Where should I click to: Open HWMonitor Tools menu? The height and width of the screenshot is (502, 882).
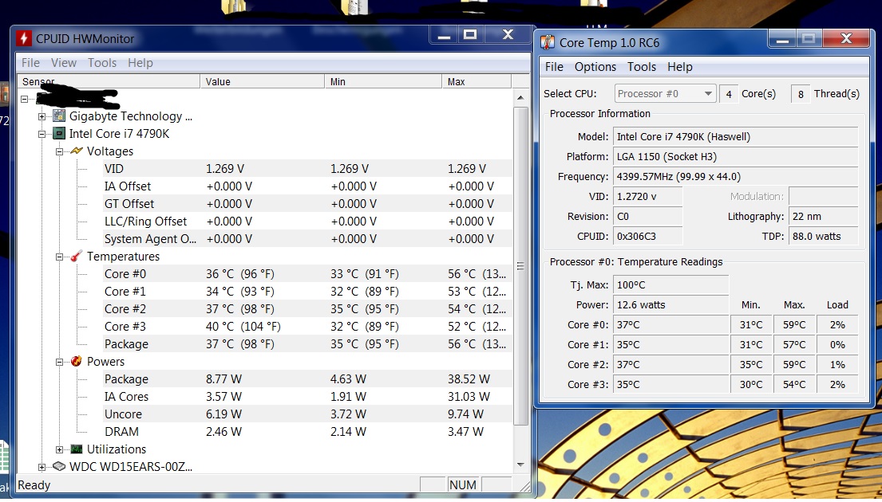102,63
